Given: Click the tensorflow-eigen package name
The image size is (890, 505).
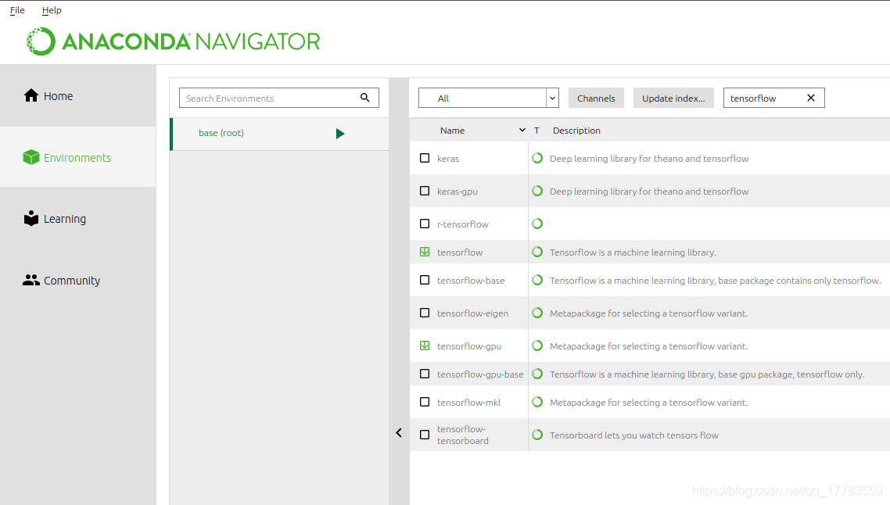Looking at the screenshot, I should pos(473,313).
